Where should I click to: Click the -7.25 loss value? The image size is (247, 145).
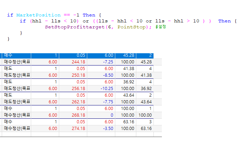coord(107,62)
